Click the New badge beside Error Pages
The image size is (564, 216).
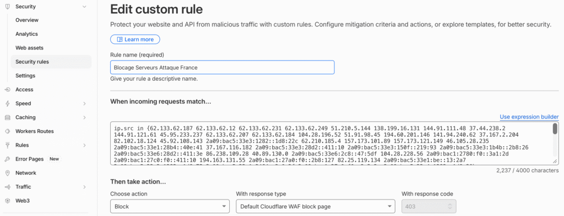pos(54,159)
